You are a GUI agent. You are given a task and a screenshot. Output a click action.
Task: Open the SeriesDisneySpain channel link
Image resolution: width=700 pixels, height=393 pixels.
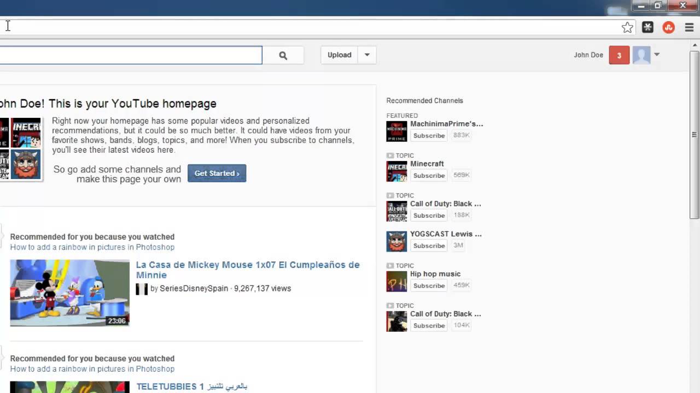pos(194,288)
